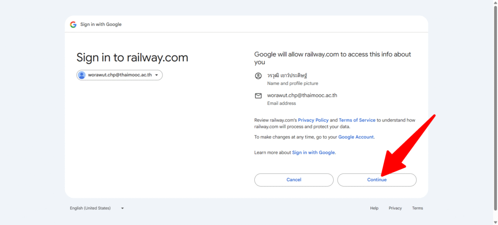498x225 pixels.
Task: Select the worawut.chp@thaimooc.ac.th account chip
Action: coord(120,75)
